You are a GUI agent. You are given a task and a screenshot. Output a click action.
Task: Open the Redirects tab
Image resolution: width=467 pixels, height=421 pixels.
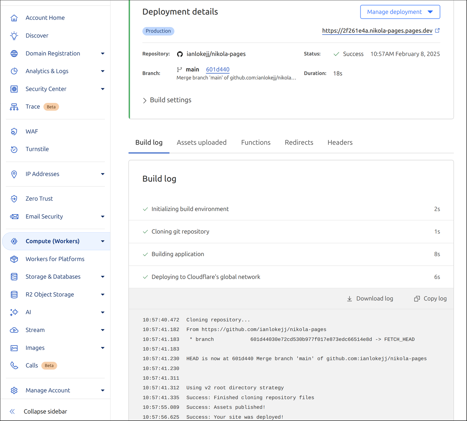tap(299, 142)
